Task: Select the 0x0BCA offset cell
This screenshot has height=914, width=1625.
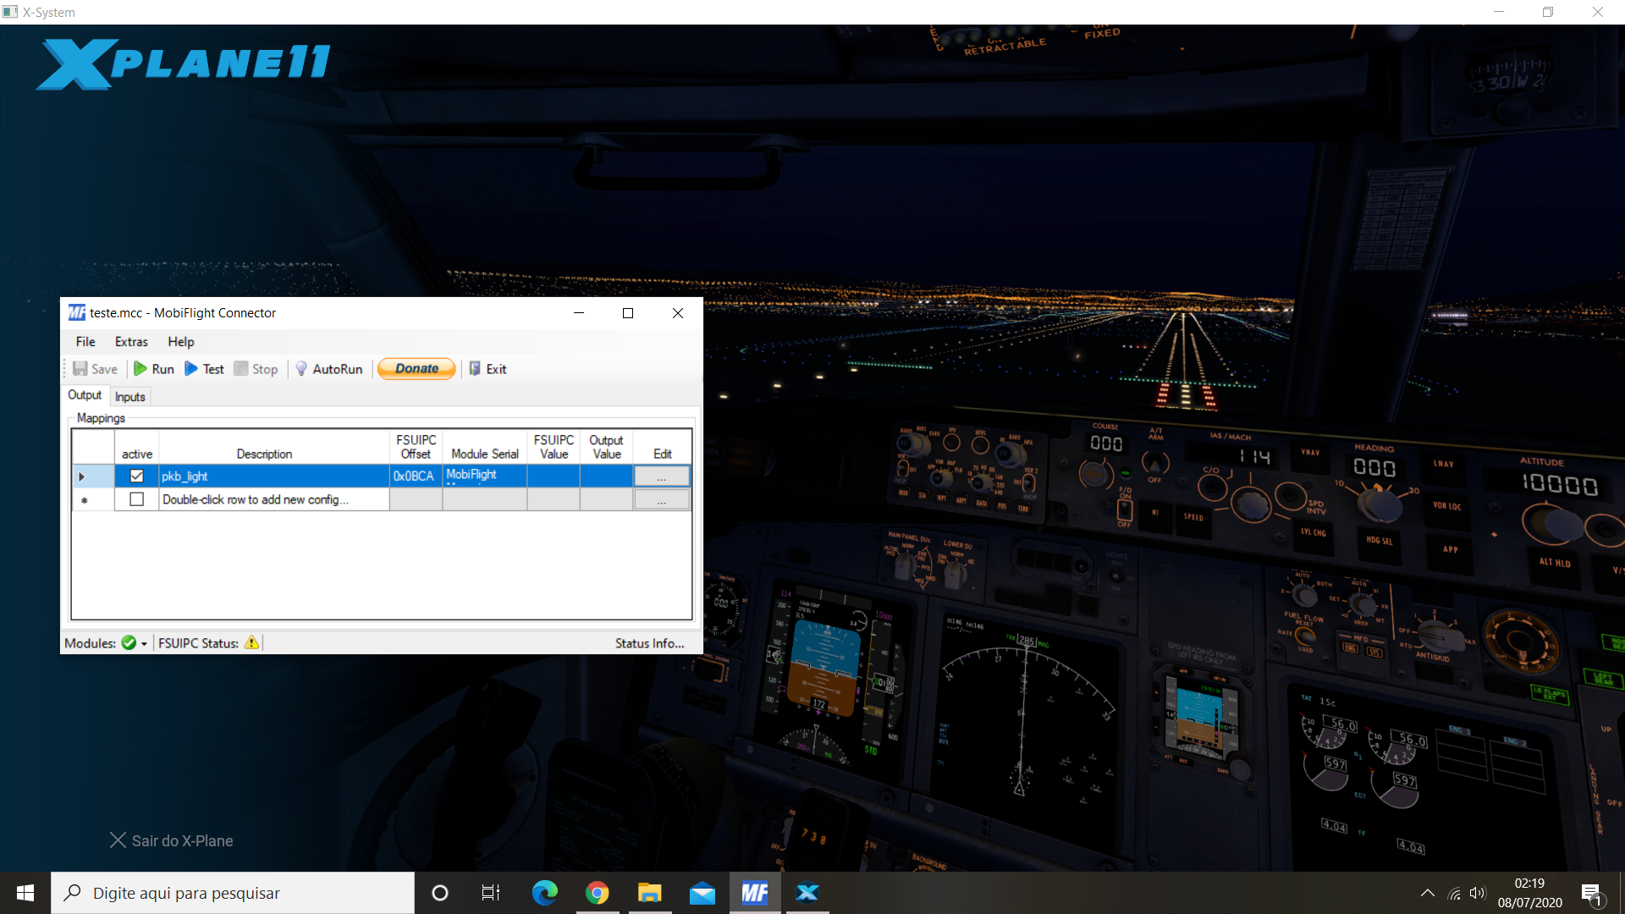Action: click(416, 476)
